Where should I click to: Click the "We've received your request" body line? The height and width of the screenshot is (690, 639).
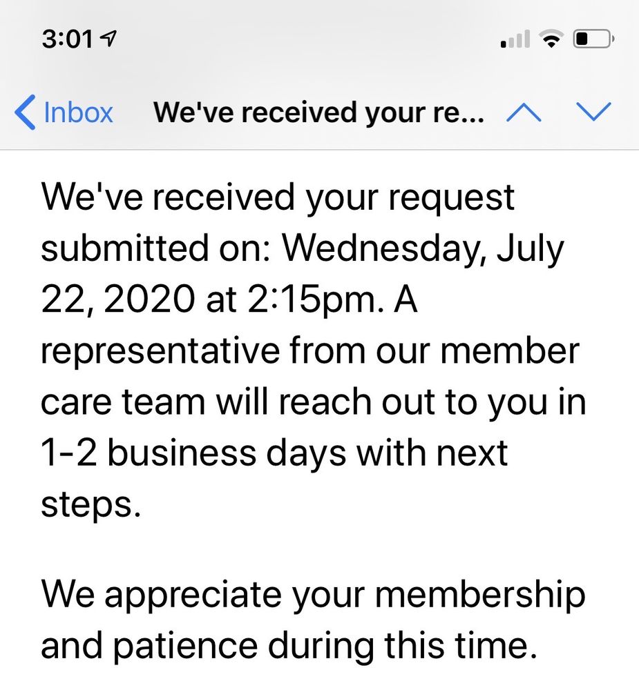click(278, 197)
